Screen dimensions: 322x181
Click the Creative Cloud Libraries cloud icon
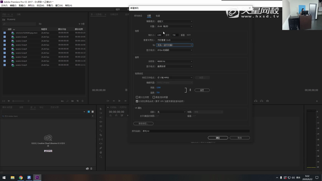(49, 138)
